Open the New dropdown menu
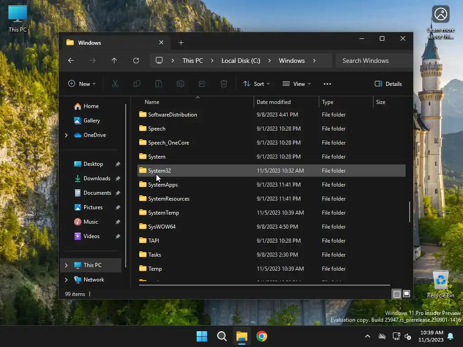Screen dimensions: 463x347 [x=82, y=84]
